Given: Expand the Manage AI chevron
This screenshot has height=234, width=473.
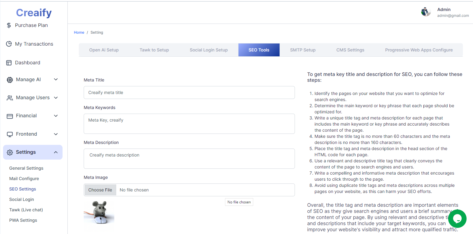Looking at the screenshot, I should click(56, 80).
